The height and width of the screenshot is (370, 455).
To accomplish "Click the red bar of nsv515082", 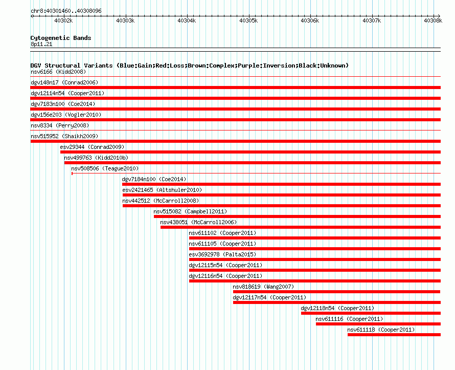I will click(298, 216).
